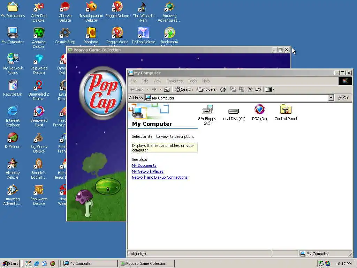Select the 3½ Floppy (A:) drive

click(207, 114)
